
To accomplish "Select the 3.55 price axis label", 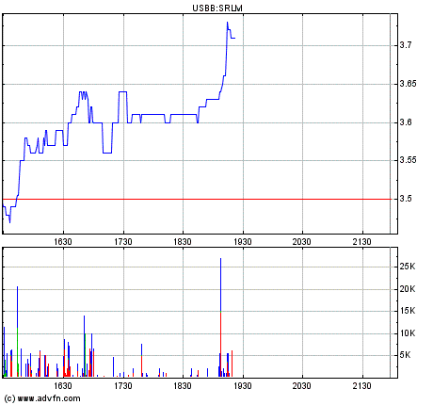I will (408, 160).
